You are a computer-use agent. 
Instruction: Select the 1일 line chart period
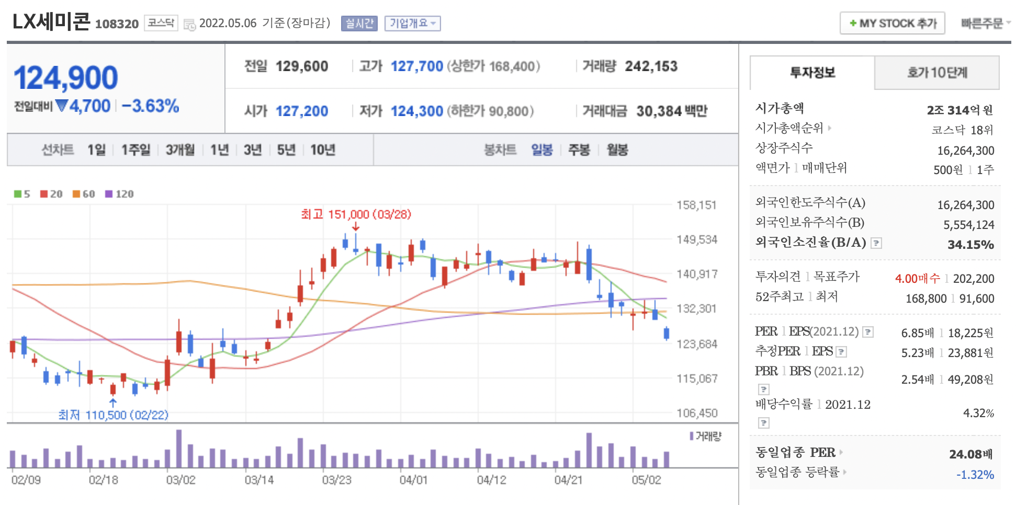[x=96, y=150]
